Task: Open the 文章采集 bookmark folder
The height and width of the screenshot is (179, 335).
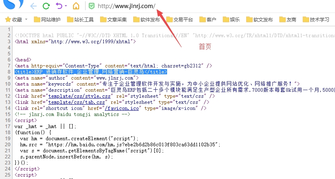Action: tap(113, 19)
